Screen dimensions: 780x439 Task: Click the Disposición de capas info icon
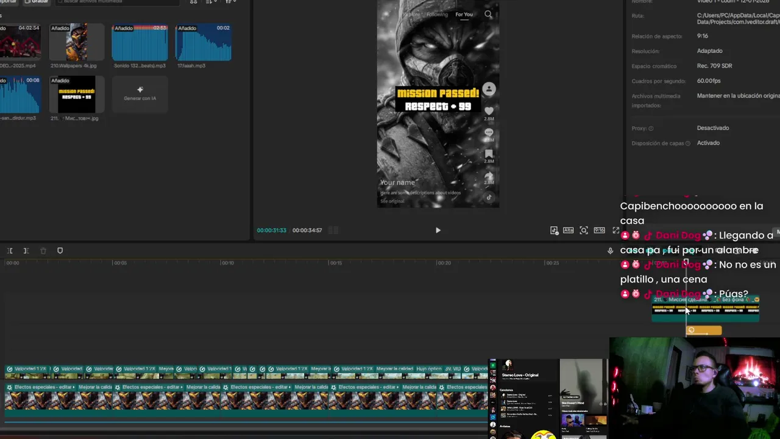[x=688, y=143]
